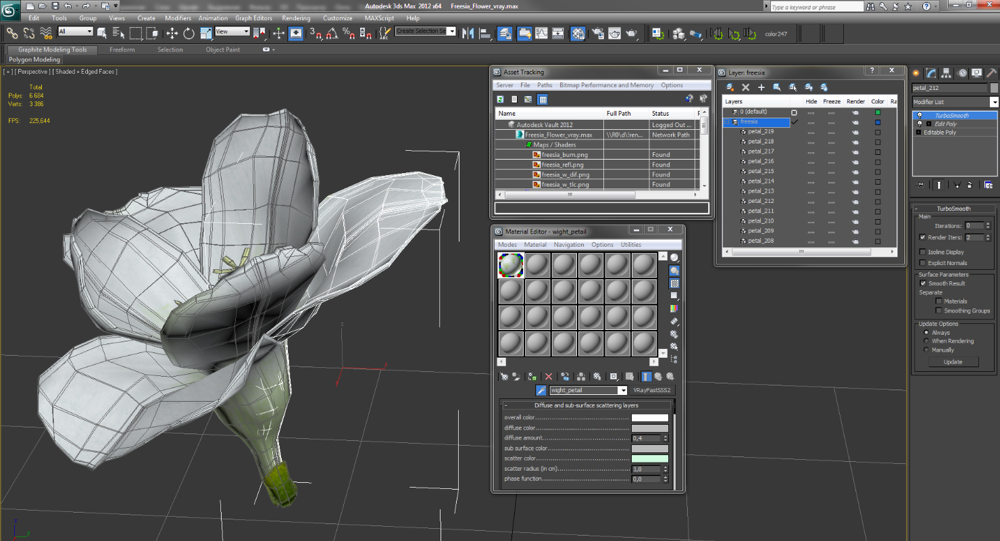Activate Select and Move tool
This screenshot has height=541, width=1000.
click(172, 32)
